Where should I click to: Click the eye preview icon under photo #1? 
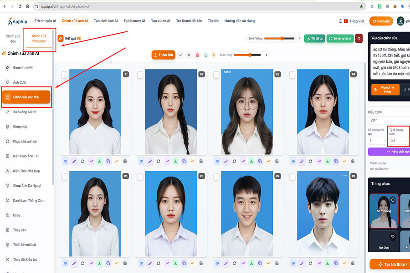pyautogui.click(x=65, y=161)
